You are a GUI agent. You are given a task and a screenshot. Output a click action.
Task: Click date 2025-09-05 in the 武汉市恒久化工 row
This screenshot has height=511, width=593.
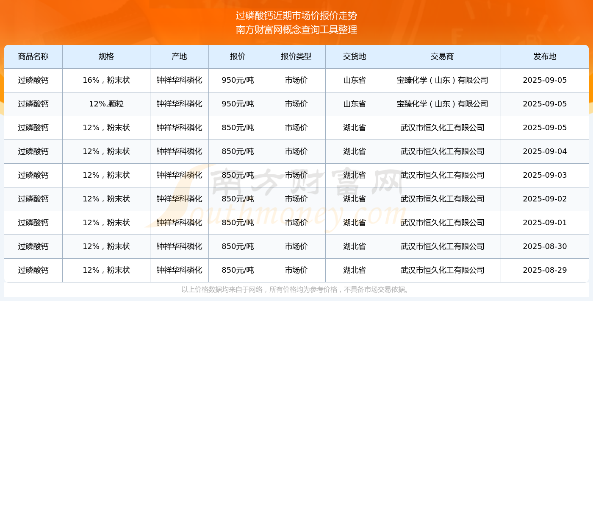[x=545, y=128]
